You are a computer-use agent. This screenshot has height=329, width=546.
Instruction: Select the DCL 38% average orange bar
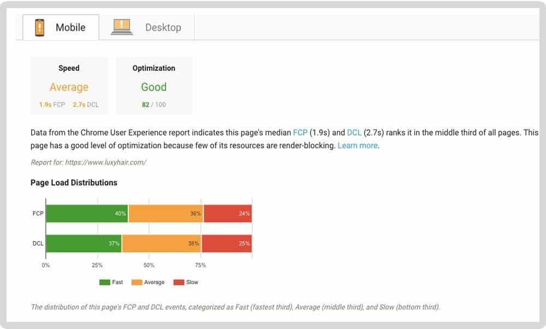(162, 244)
